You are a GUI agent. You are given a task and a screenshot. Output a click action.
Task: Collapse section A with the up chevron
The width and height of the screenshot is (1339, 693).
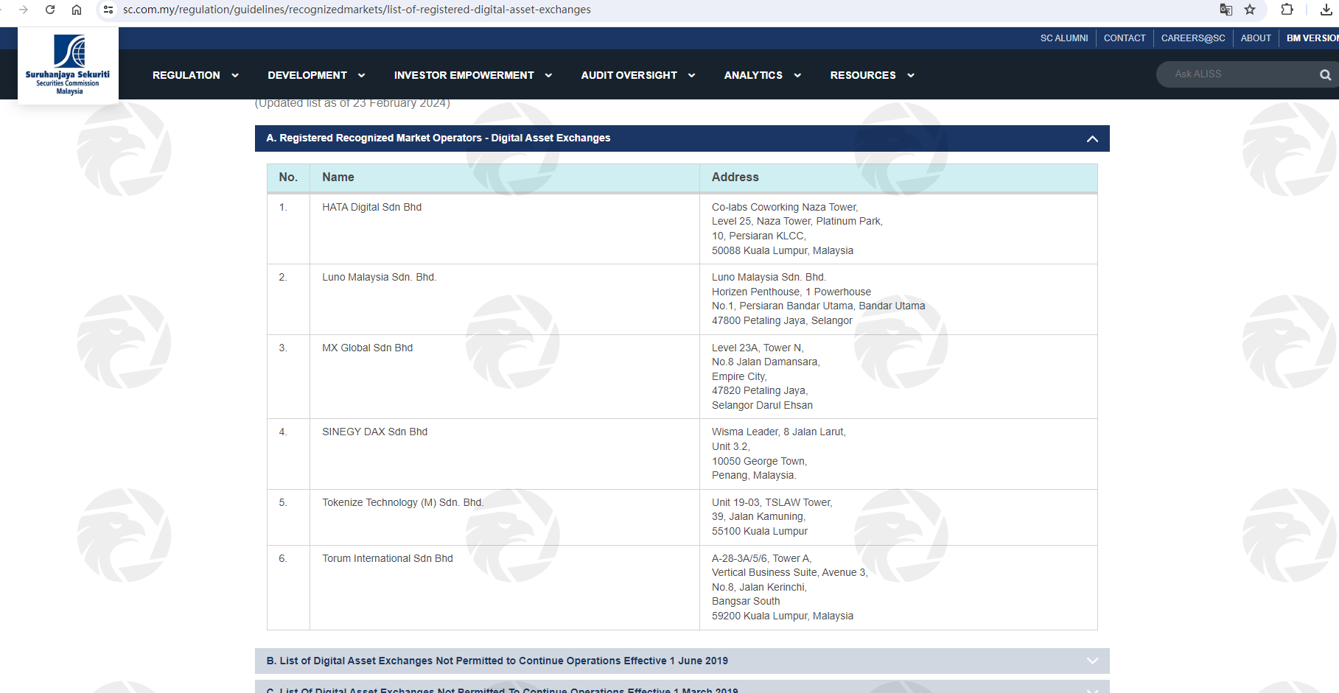[1092, 138]
